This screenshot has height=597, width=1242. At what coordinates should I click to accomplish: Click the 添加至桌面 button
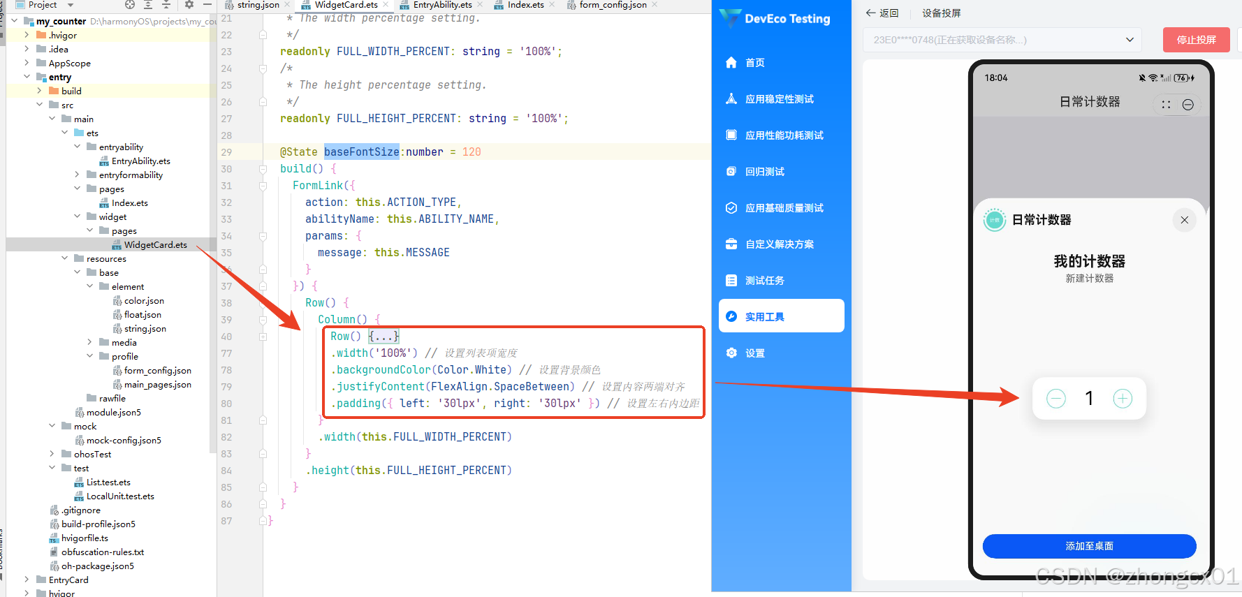tap(1089, 546)
